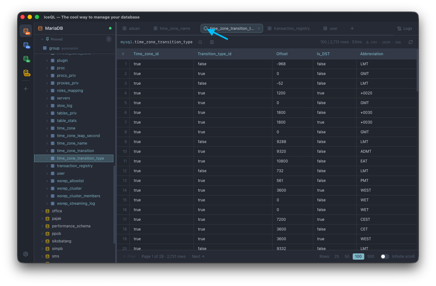
Task: Close the time_zone_transition_t... tab
Action: (259, 29)
